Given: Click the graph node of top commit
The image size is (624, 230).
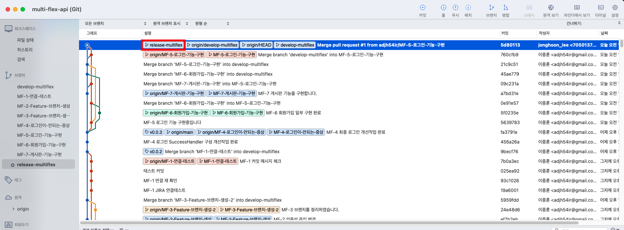Looking at the screenshot, I should (x=87, y=45).
